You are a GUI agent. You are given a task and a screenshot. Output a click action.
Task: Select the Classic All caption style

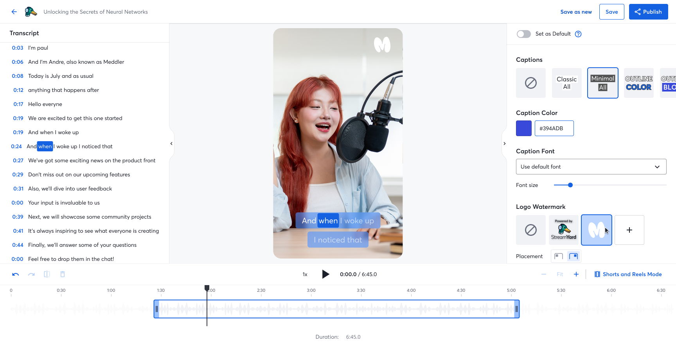click(x=566, y=83)
